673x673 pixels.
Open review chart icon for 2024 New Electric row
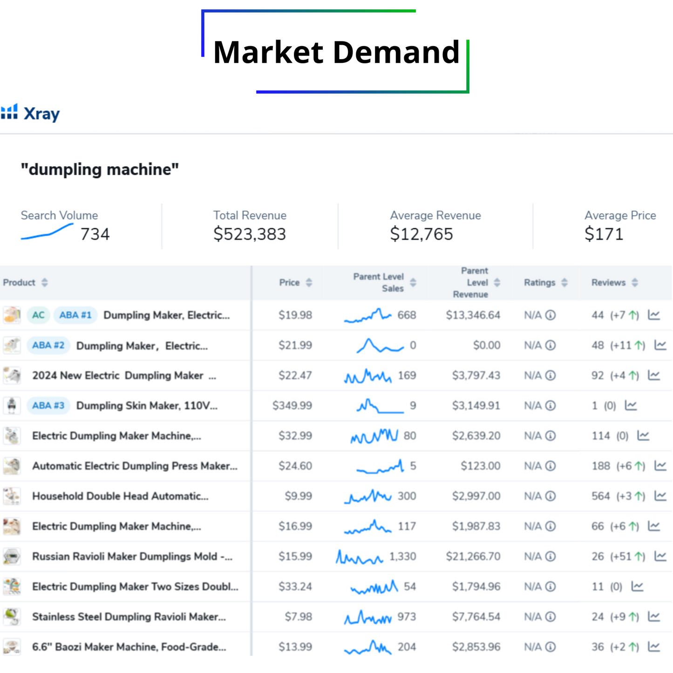click(x=654, y=375)
